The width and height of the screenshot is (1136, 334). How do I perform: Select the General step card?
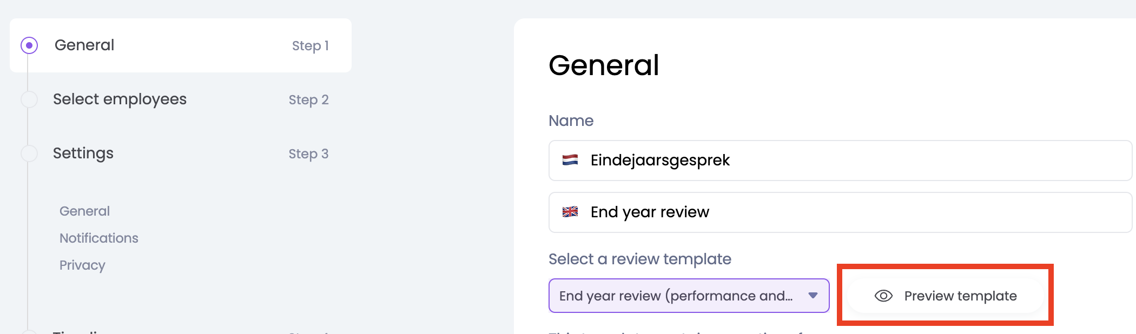[181, 45]
